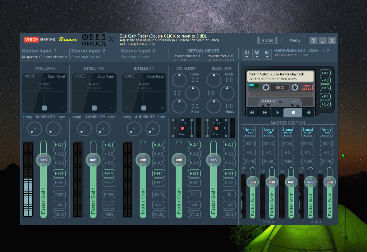
Task: Open A1 hardware output device dropdown
Action: pos(247,54)
